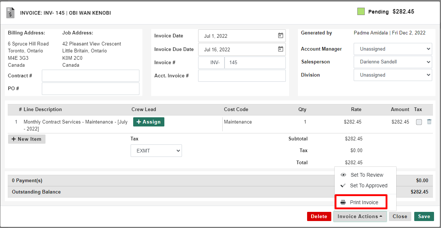Edit the invoice number field showing 145

coord(255,63)
